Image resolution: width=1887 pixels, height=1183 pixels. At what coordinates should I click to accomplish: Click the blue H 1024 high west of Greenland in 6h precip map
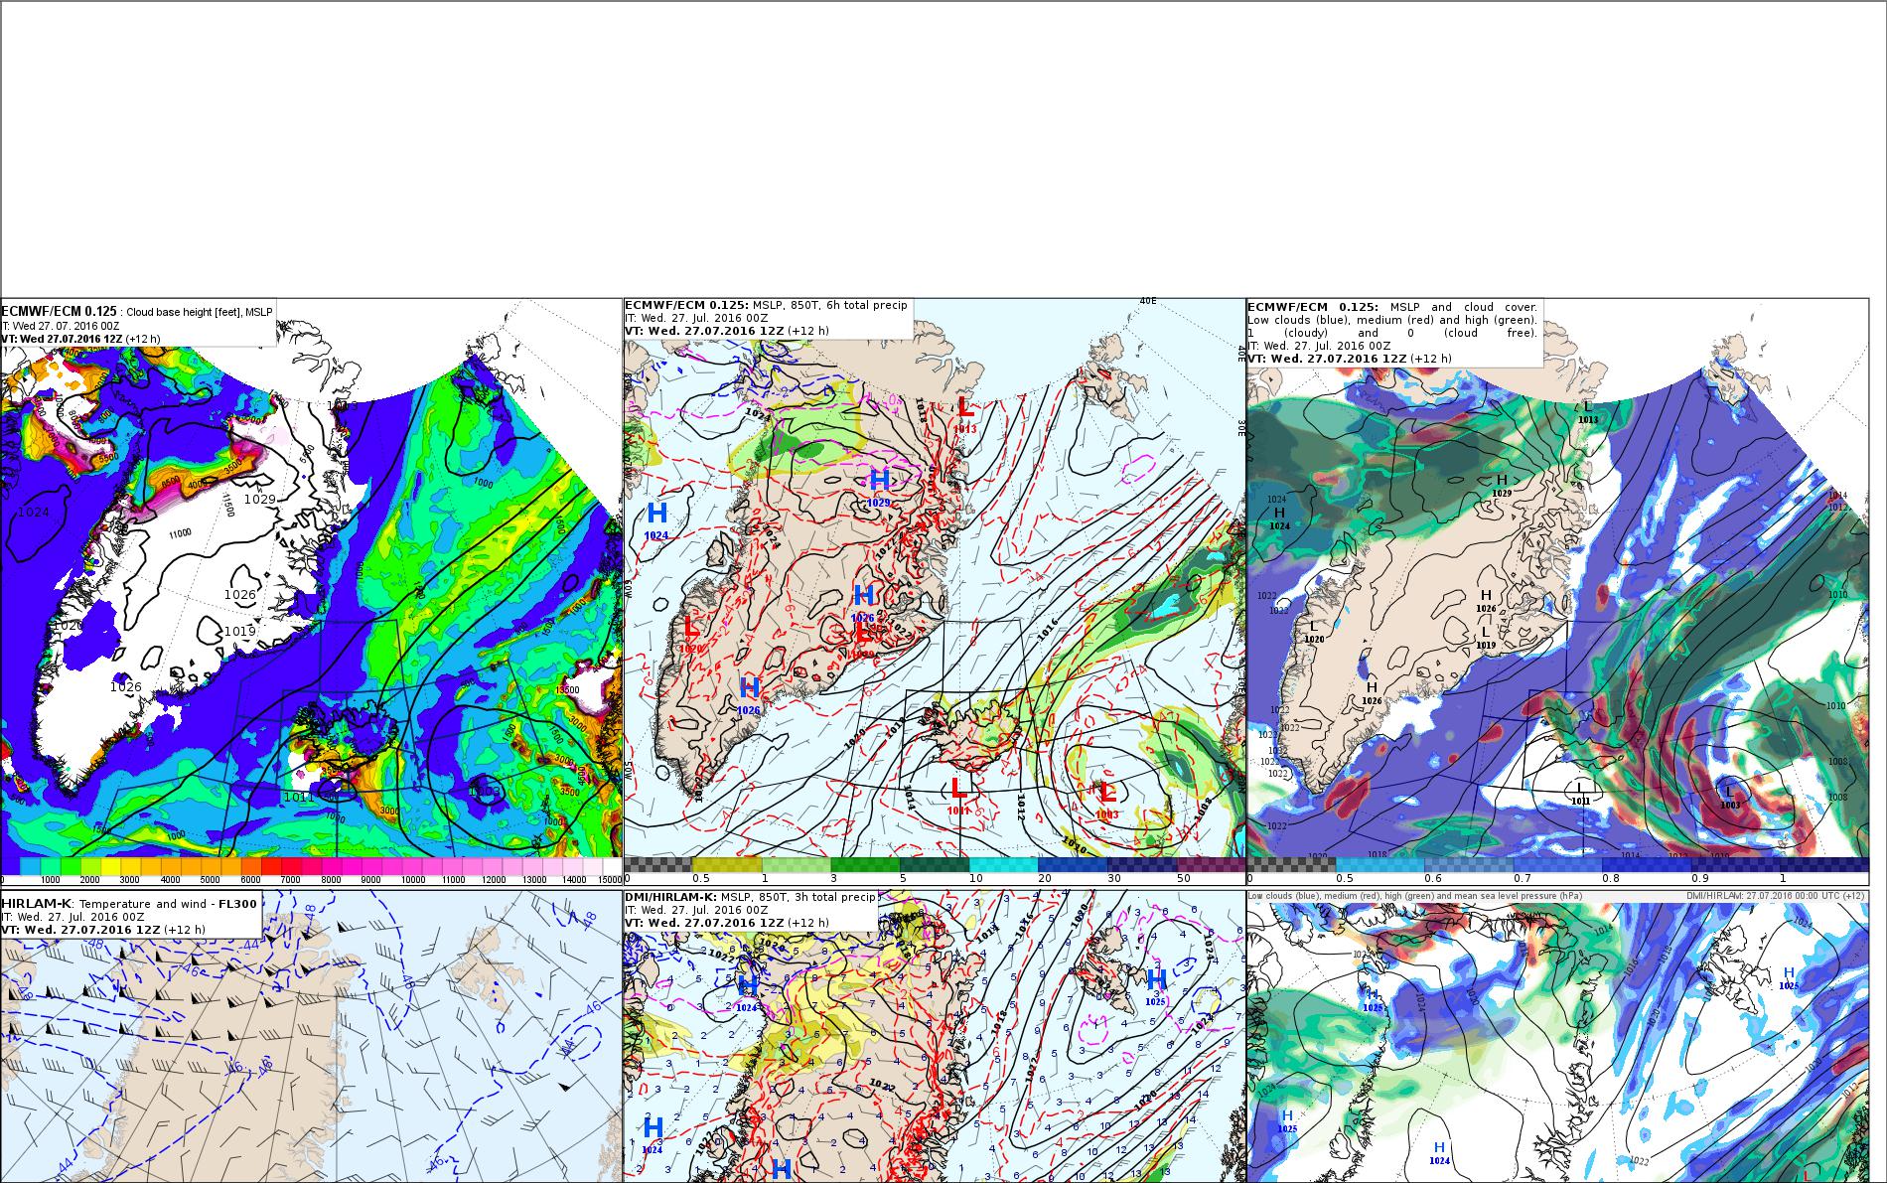click(656, 519)
